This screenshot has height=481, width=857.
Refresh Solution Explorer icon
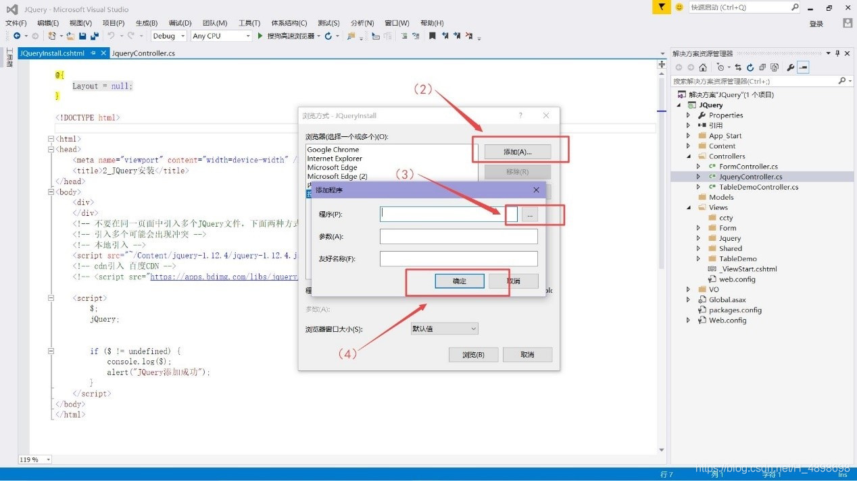750,67
